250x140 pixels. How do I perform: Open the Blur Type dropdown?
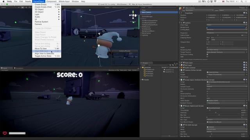click(x=227, y=120)
